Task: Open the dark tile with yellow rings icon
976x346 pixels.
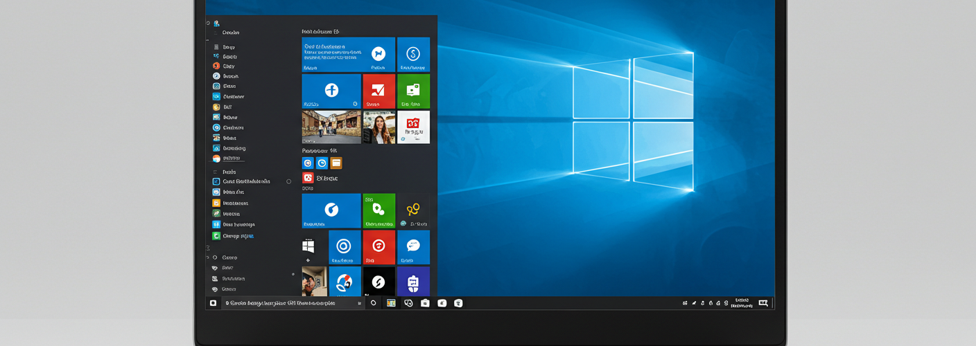Action: pyautogui.click(x=413, y=211)
